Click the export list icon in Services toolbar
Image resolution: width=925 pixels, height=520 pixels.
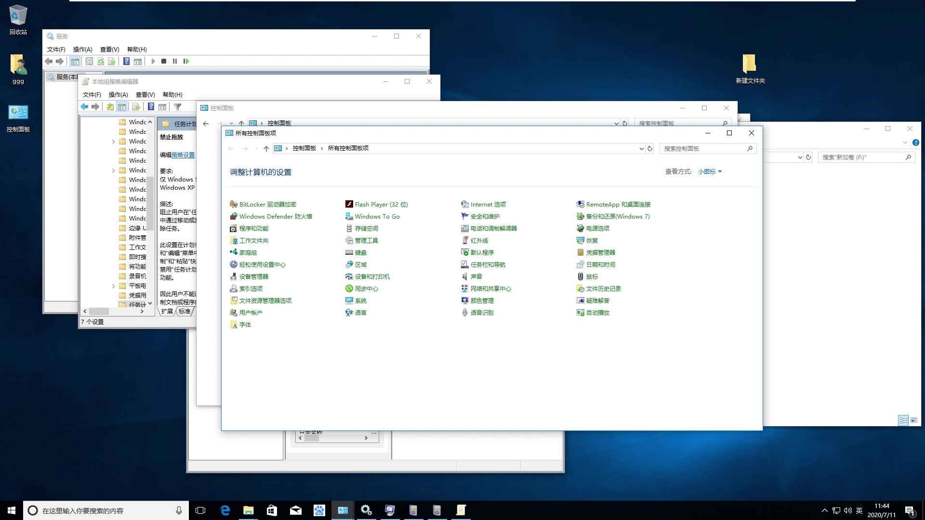tap(111, 61)
